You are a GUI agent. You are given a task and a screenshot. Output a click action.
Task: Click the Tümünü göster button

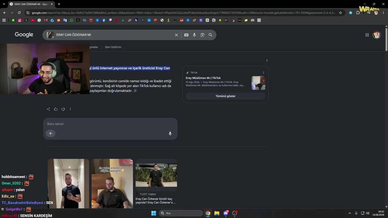(x=226, y=96)
